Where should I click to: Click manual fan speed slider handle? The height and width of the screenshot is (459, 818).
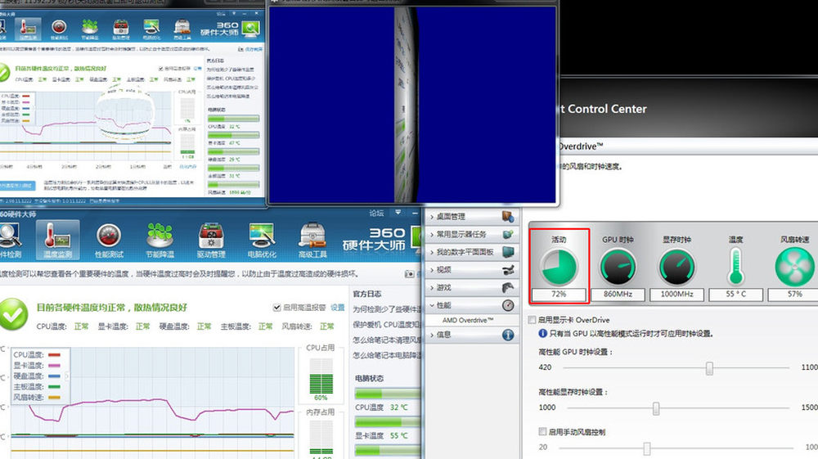647,448
